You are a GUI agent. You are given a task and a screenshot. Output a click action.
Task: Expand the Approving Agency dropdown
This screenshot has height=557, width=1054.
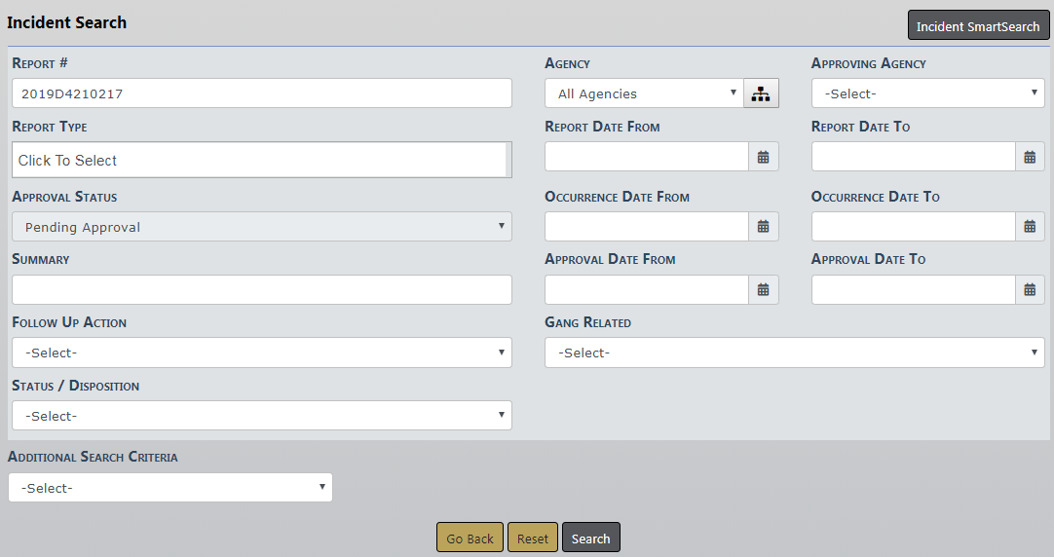point(927,93)
